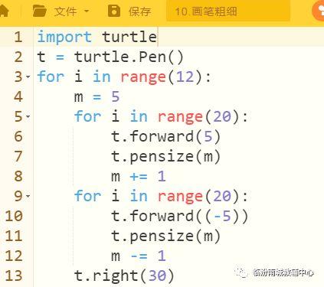The height and width of the screenshot is (287, 324).
Task: Click the 't.right(30)' code line
Action: [124, 276]
